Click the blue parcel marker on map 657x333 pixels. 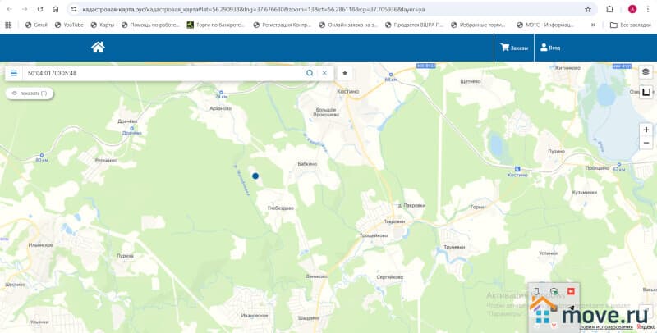tap(255, 176)
